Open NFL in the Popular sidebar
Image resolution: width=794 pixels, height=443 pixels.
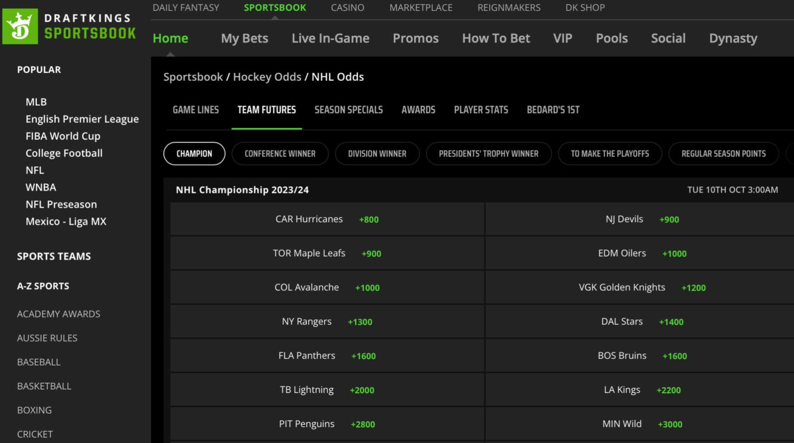(x=35, y=170)
